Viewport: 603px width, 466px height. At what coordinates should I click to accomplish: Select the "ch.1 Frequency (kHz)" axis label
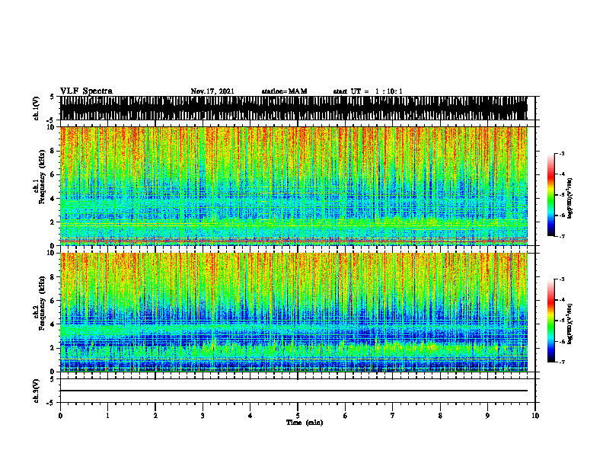tap(39, 177)
